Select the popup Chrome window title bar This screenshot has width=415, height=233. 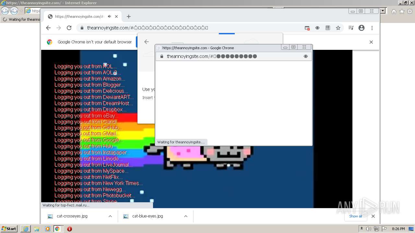pyautogui.click(x=218, y=48)
